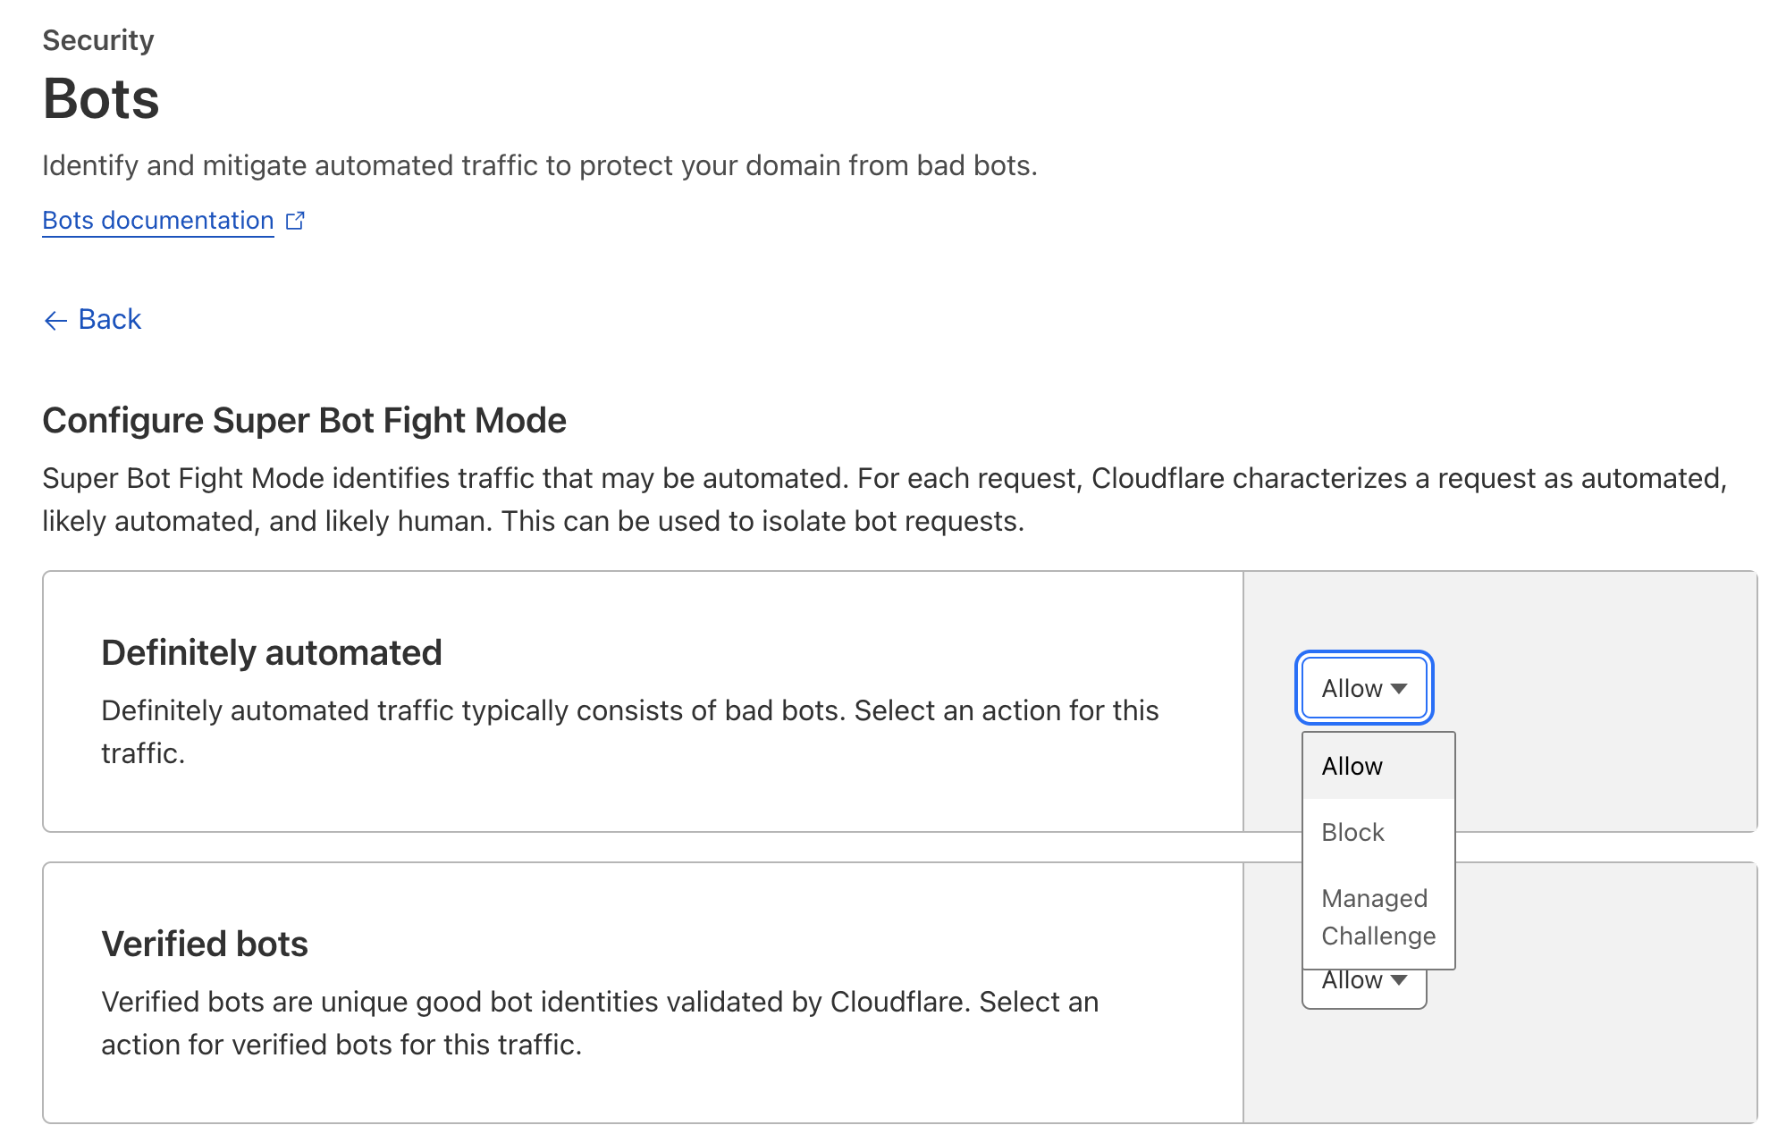Click the Definitely automated heading

tap(272, 652)
